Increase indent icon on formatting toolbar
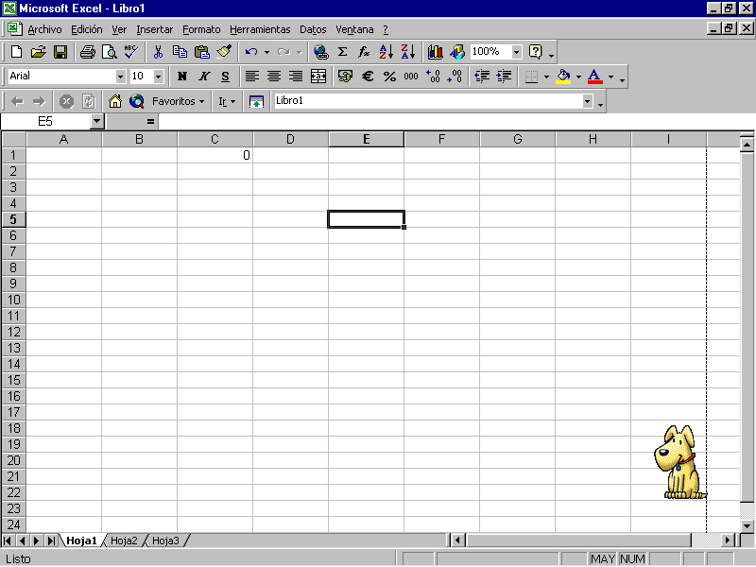 click(504, 77)
